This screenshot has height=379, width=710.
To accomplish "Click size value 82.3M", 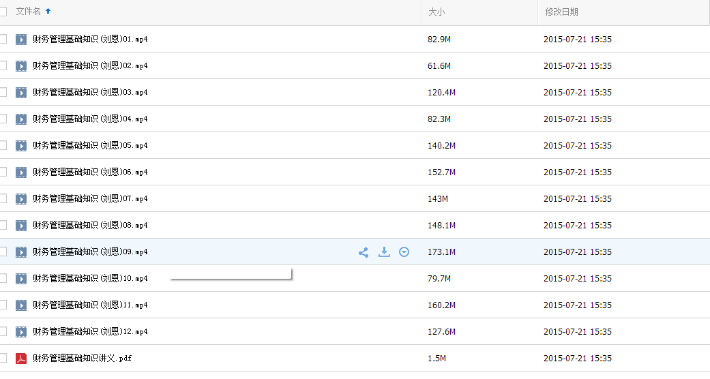I will (x=439, y=119).
